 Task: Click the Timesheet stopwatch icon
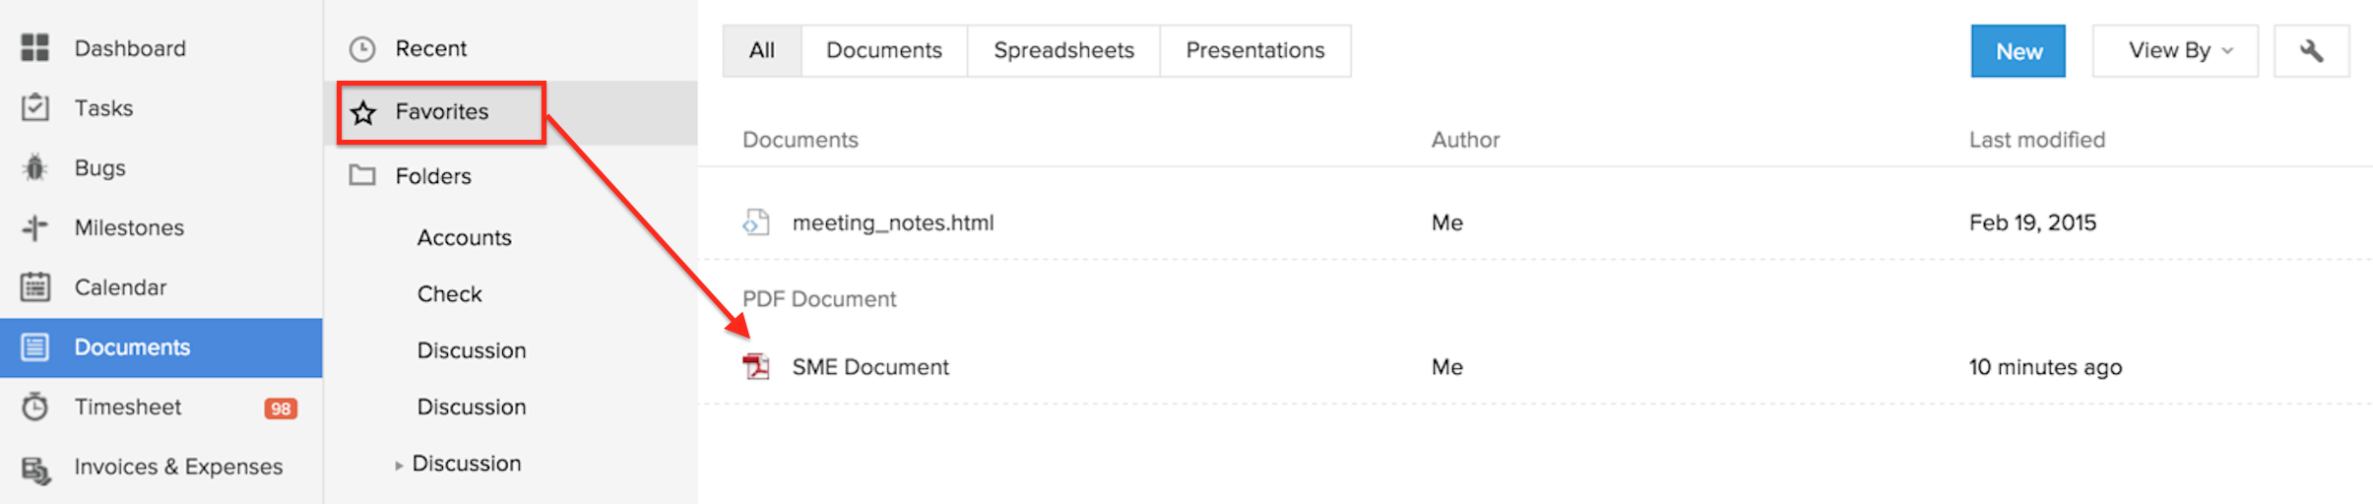(35, 407)
